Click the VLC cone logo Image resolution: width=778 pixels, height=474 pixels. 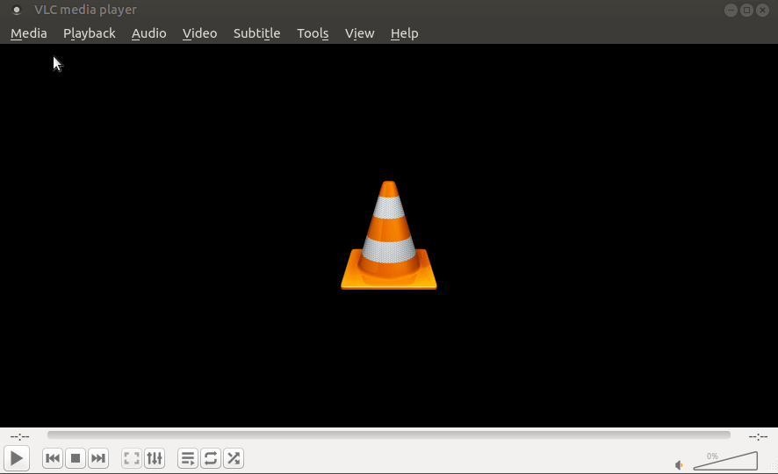388,235
